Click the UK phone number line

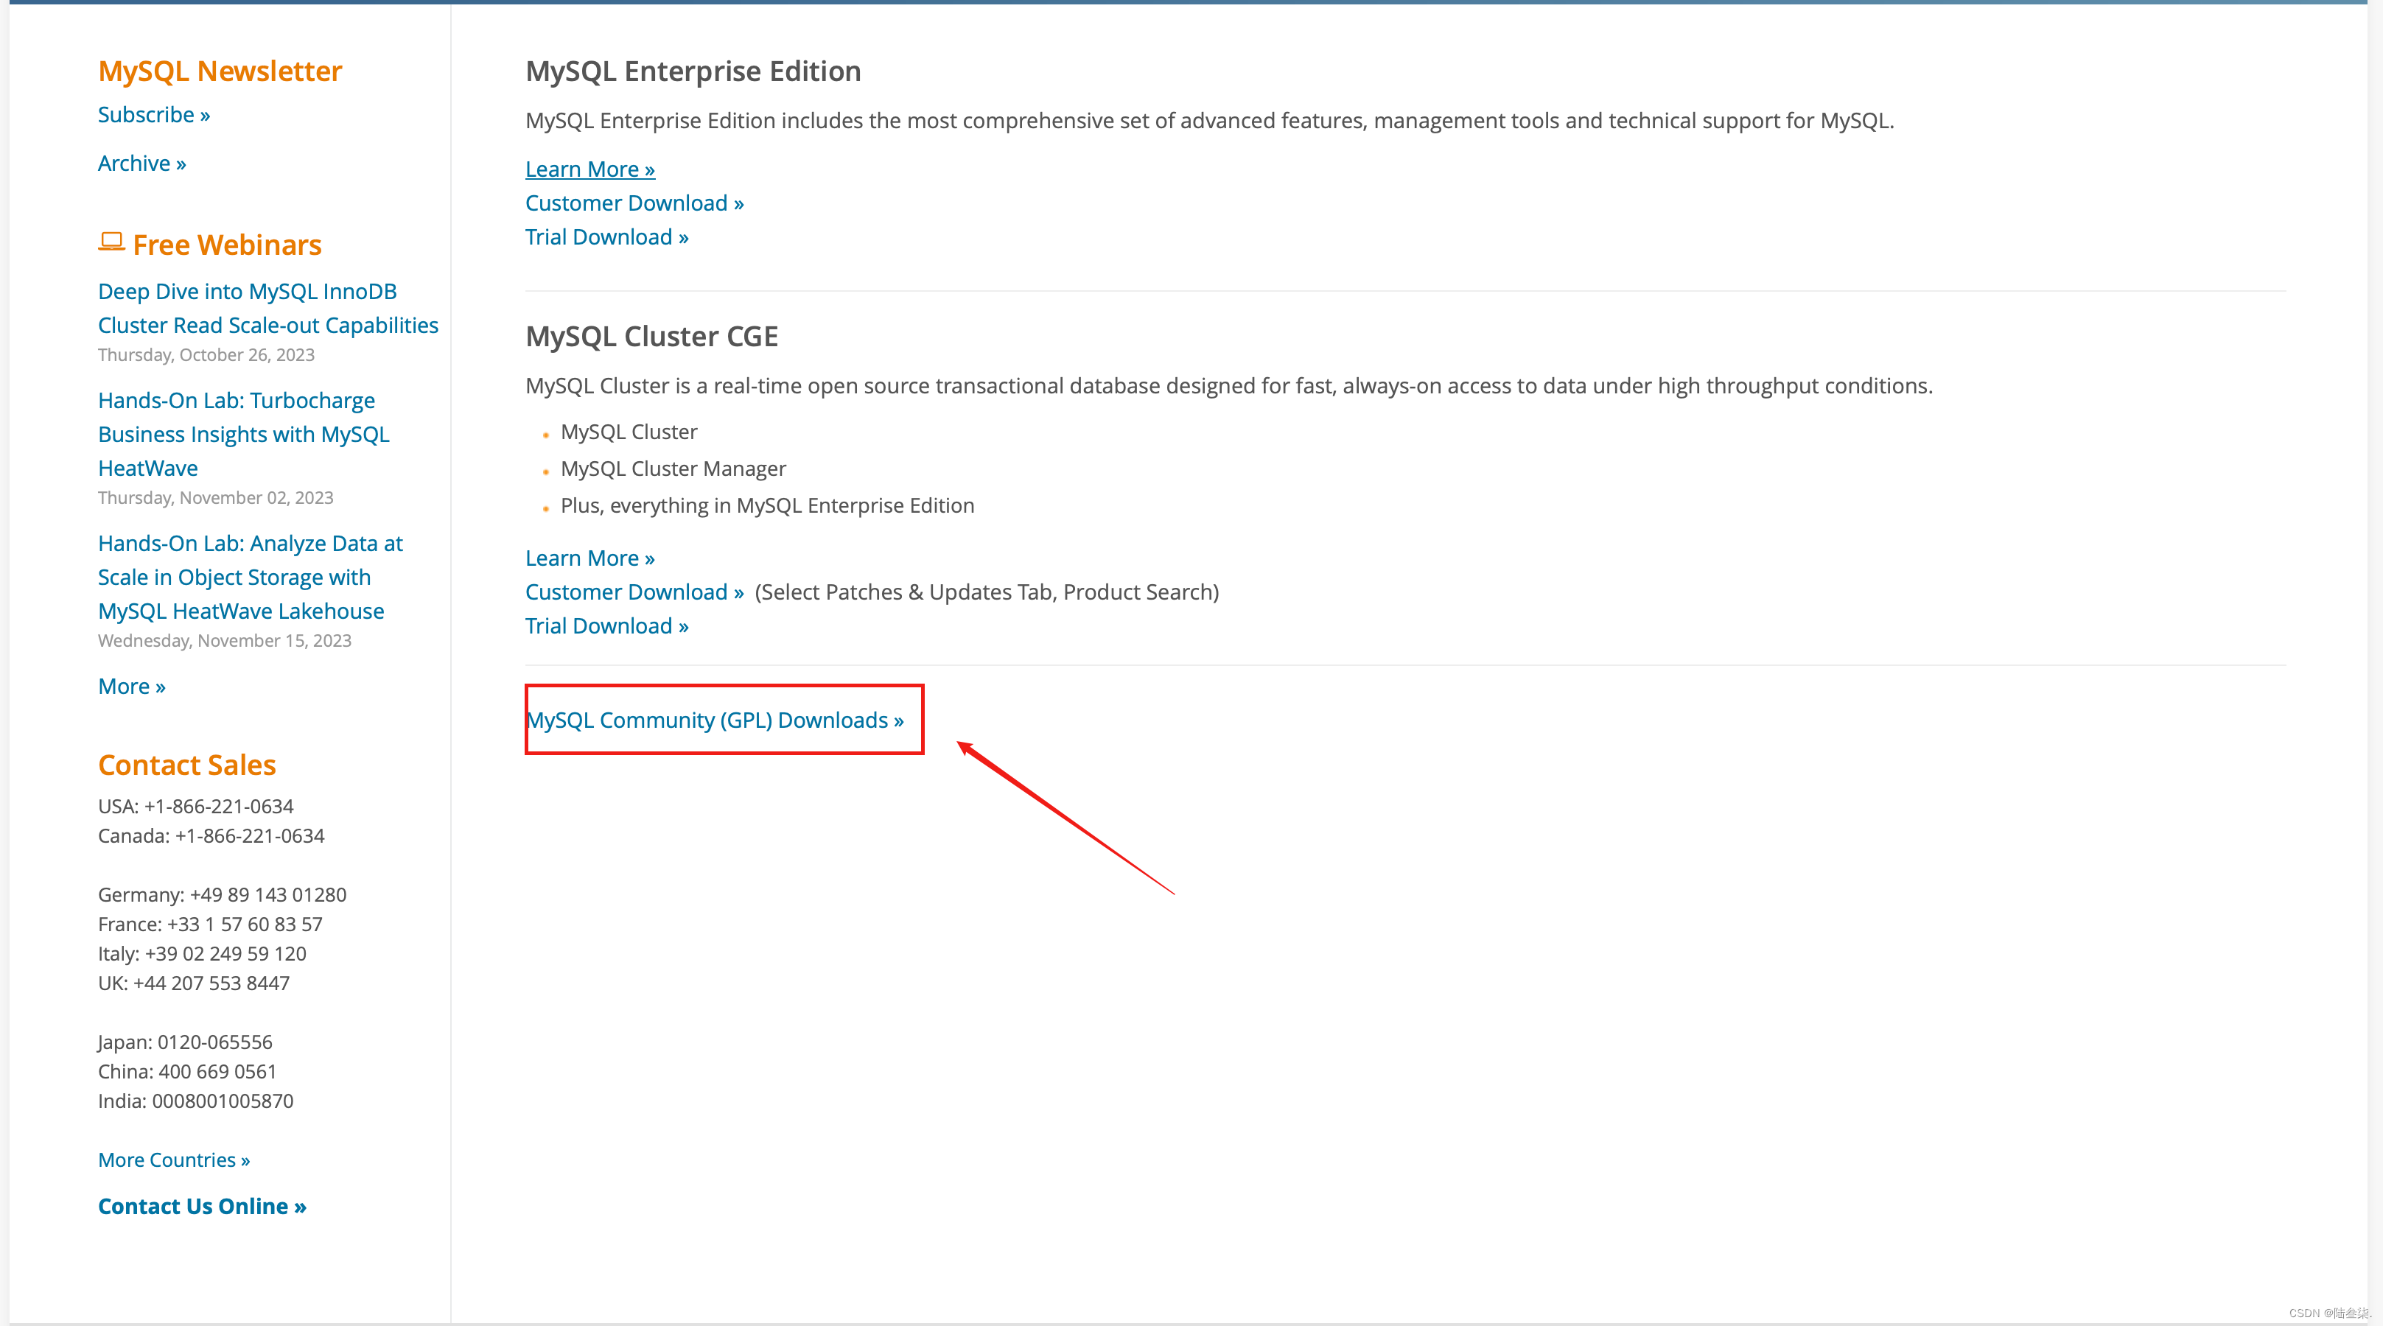pyautogui.click(x=193, y=983)
